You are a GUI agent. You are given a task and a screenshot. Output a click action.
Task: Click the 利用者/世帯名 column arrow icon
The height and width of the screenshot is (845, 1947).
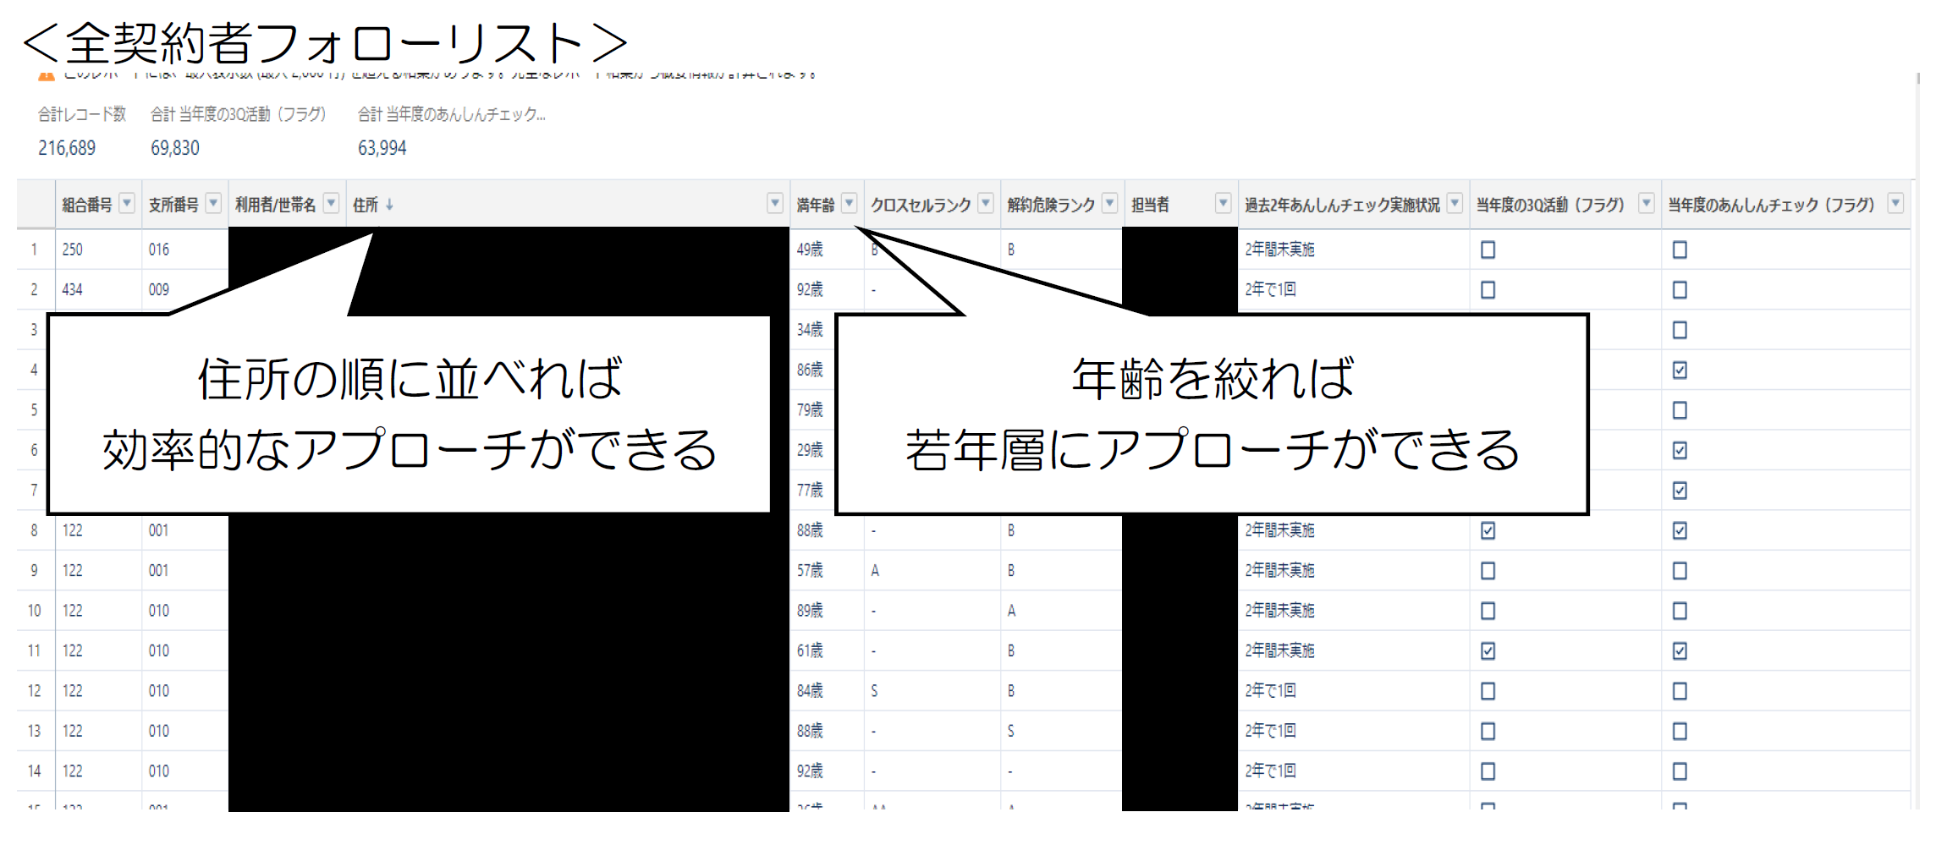point(332,204)
